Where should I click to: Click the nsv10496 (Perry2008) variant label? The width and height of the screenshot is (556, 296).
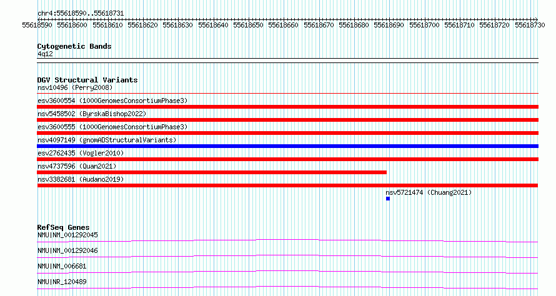[x=75, y=87]
